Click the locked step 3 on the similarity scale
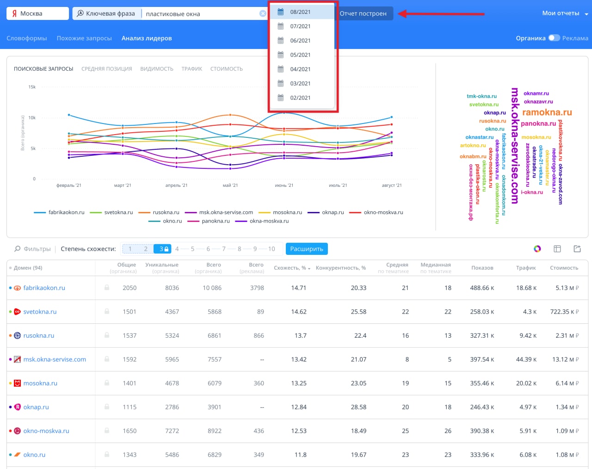The height and width of the screenshot is (469, 592). click(x=162, y=249)
